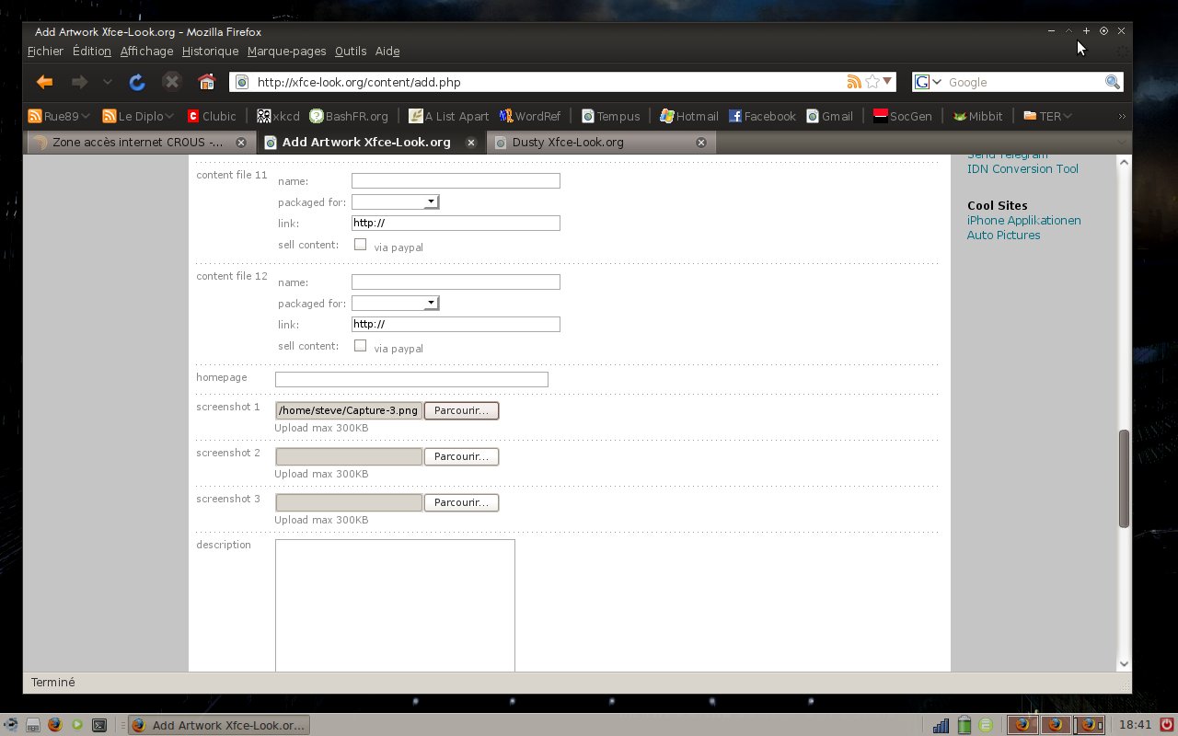The image size is (1178, 736).
Task: Click the scrollbar up arrow
Action: click(x=1124, y=162)
